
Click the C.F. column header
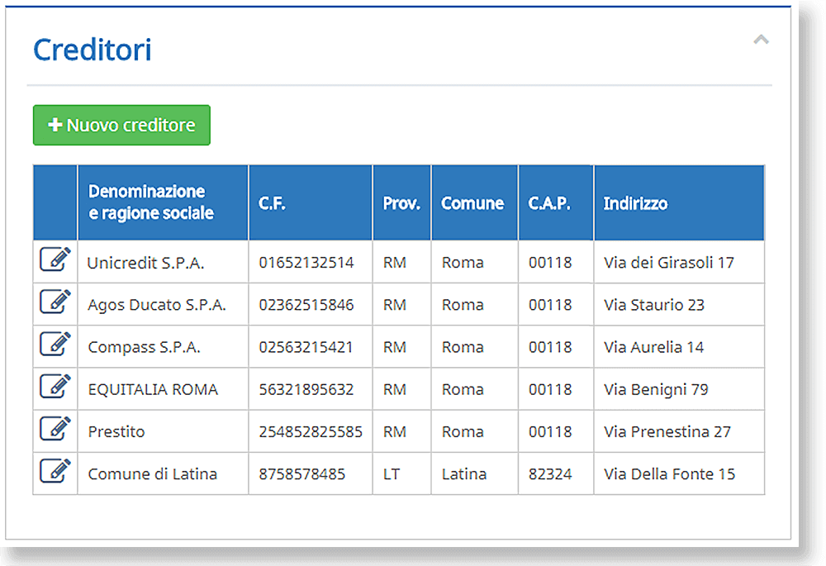[311, 202]
